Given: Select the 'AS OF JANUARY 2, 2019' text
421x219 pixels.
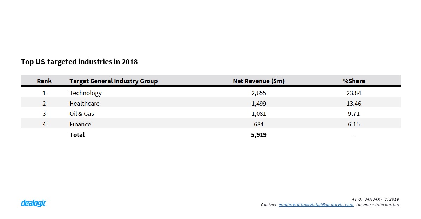Looking at the screenshot, I should pos(375,199).
